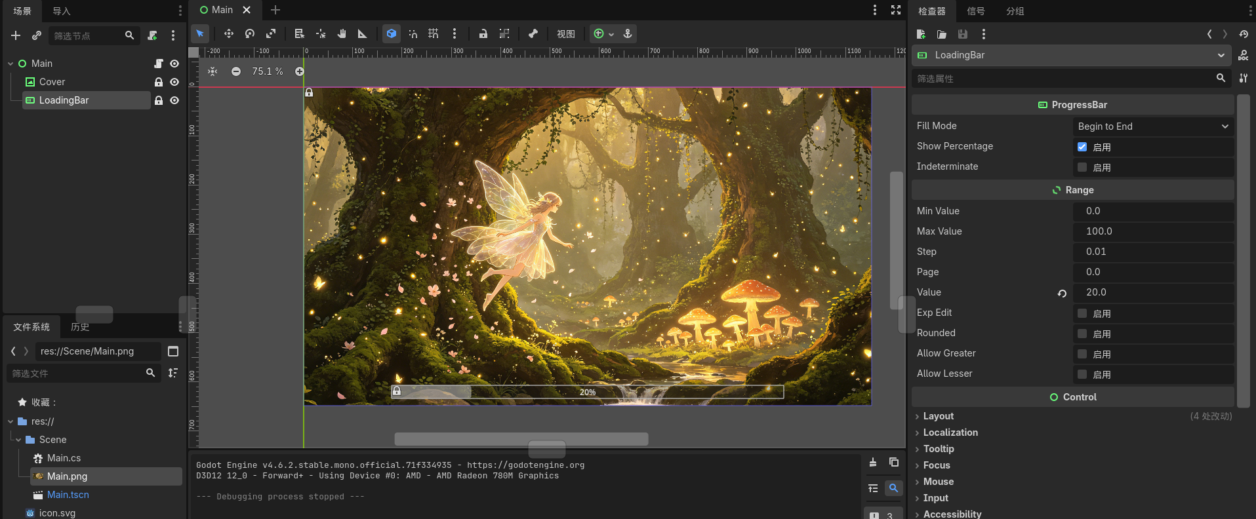
Task: Group the selected node's children
Action: click(504, 34)
